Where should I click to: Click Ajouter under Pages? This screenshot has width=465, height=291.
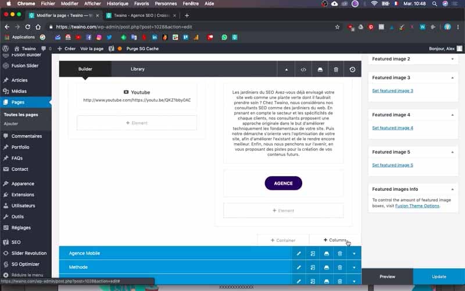tap(10, 123)
